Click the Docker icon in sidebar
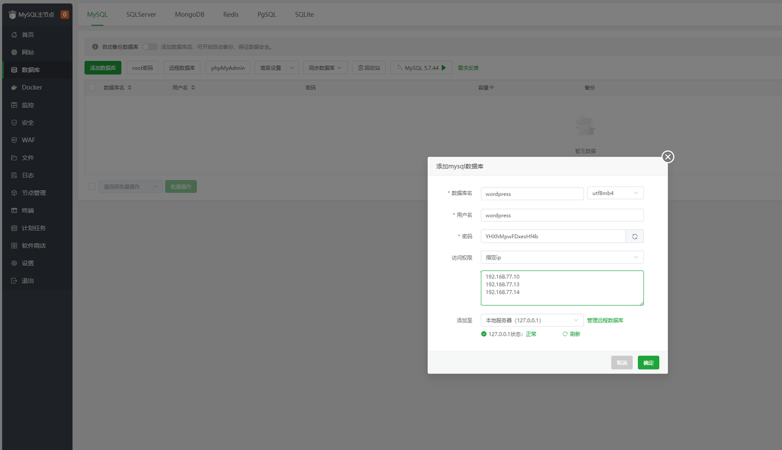The image size is (782, 450). tap(14, 87)
